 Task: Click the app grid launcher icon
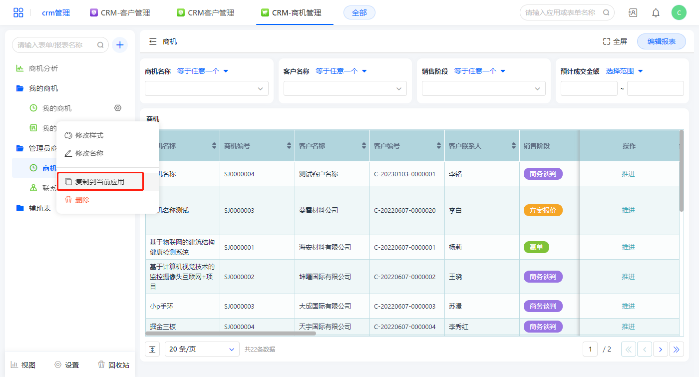tap(18, 12)
